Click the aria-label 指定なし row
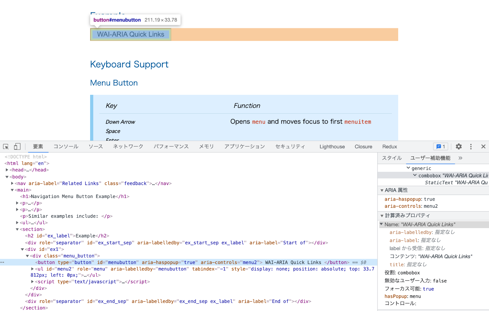The width and height of the screenshot is (489, 311). 415,240
